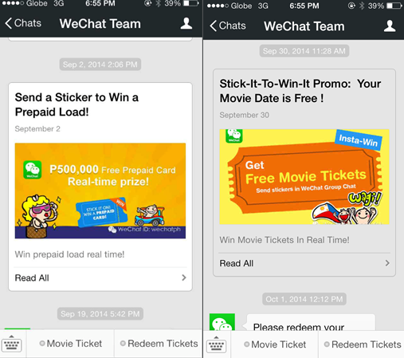
Task: Open Movie Ticket menu in left screen
Action: pos(70,344)
